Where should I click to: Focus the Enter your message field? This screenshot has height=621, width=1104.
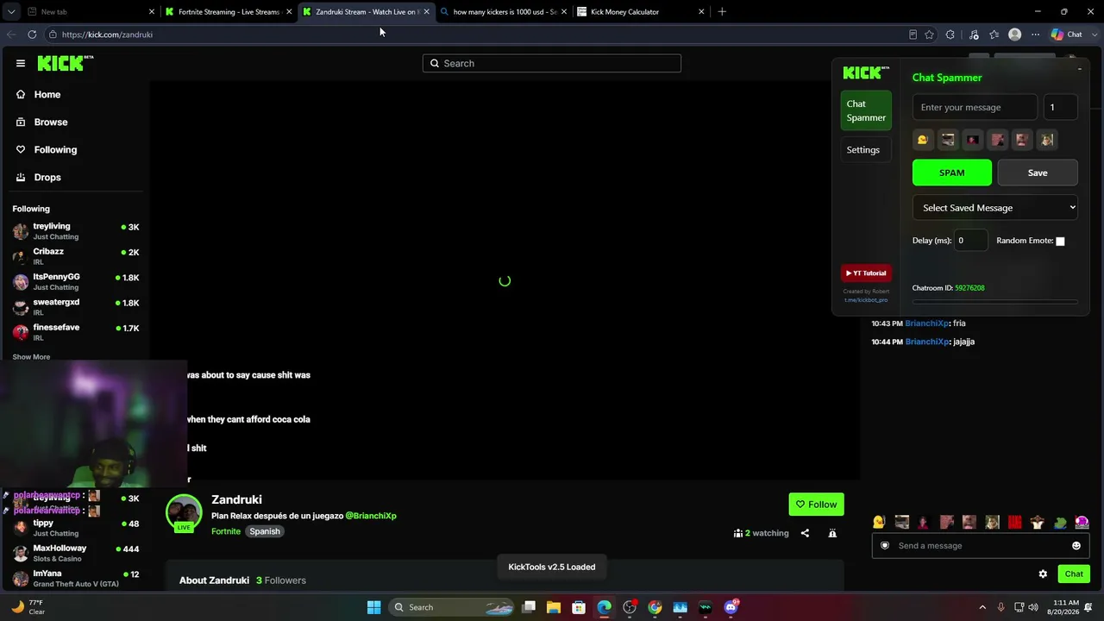click(x=975, y=108)
